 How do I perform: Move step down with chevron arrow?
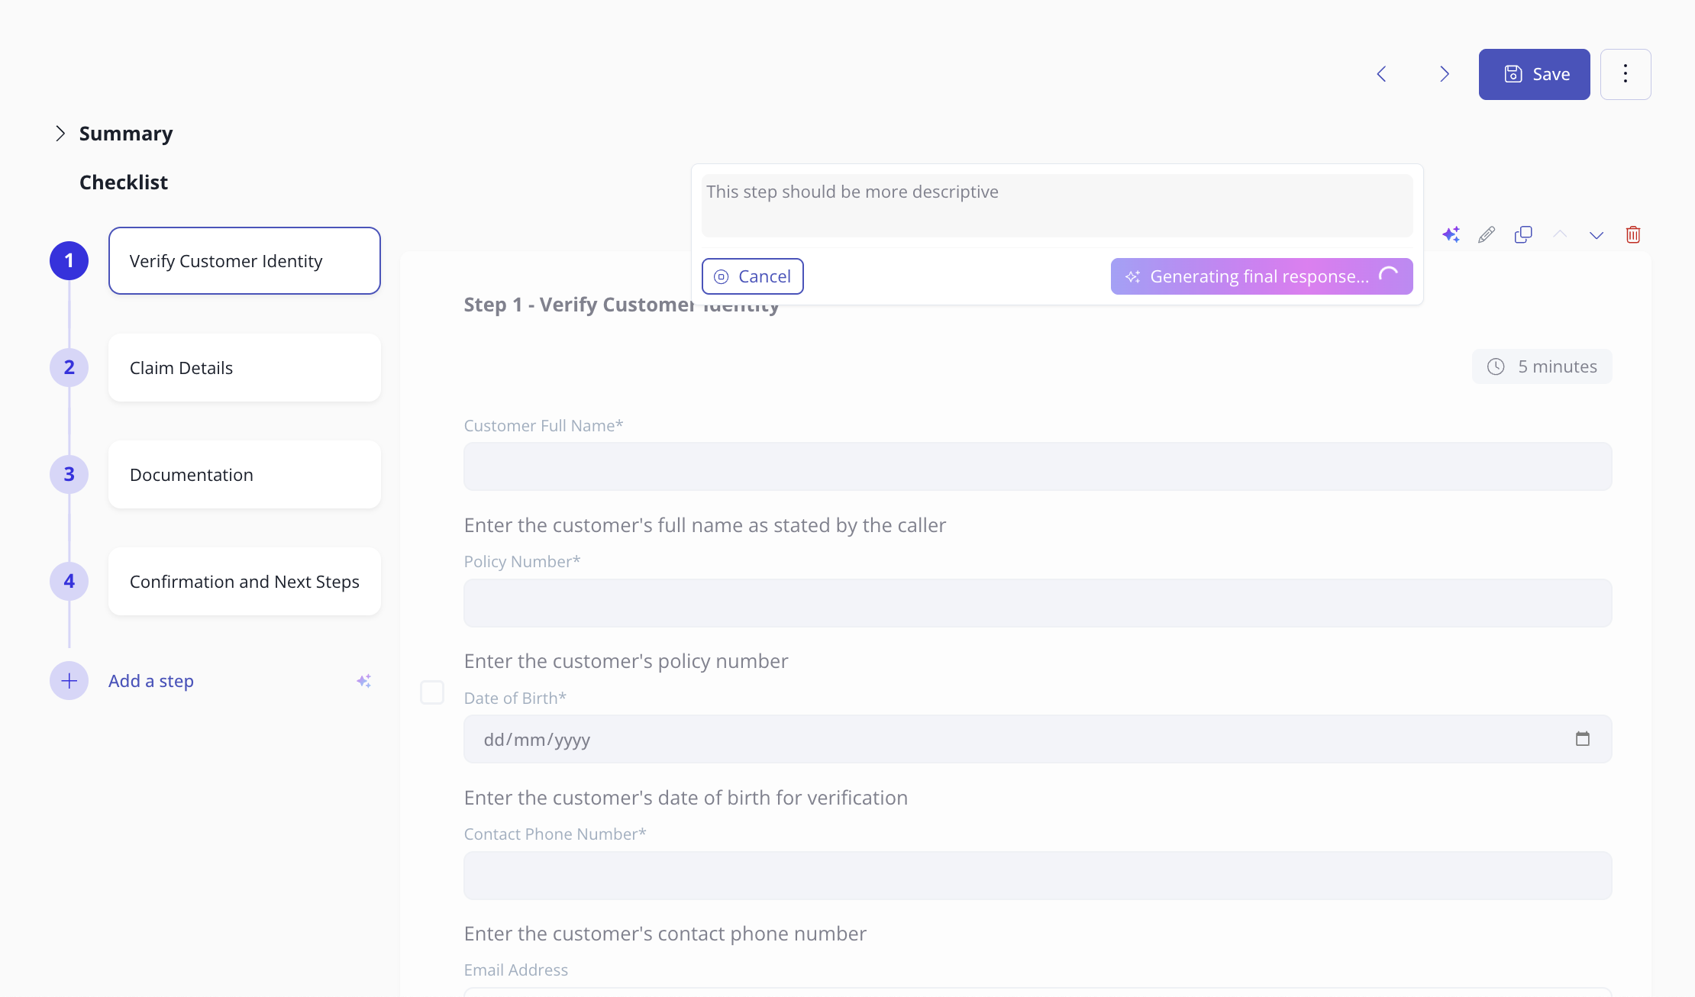point(1597,235)
